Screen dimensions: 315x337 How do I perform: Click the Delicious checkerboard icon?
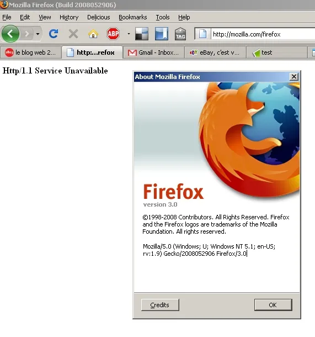pos(142,34)
